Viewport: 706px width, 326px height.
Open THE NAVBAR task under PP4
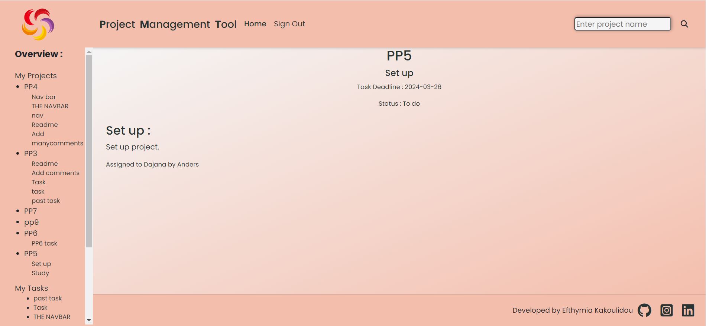pyautogui.click(x=50, y=106)
